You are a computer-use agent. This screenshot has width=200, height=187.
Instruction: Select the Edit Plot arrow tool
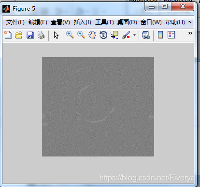coord(56,35)
